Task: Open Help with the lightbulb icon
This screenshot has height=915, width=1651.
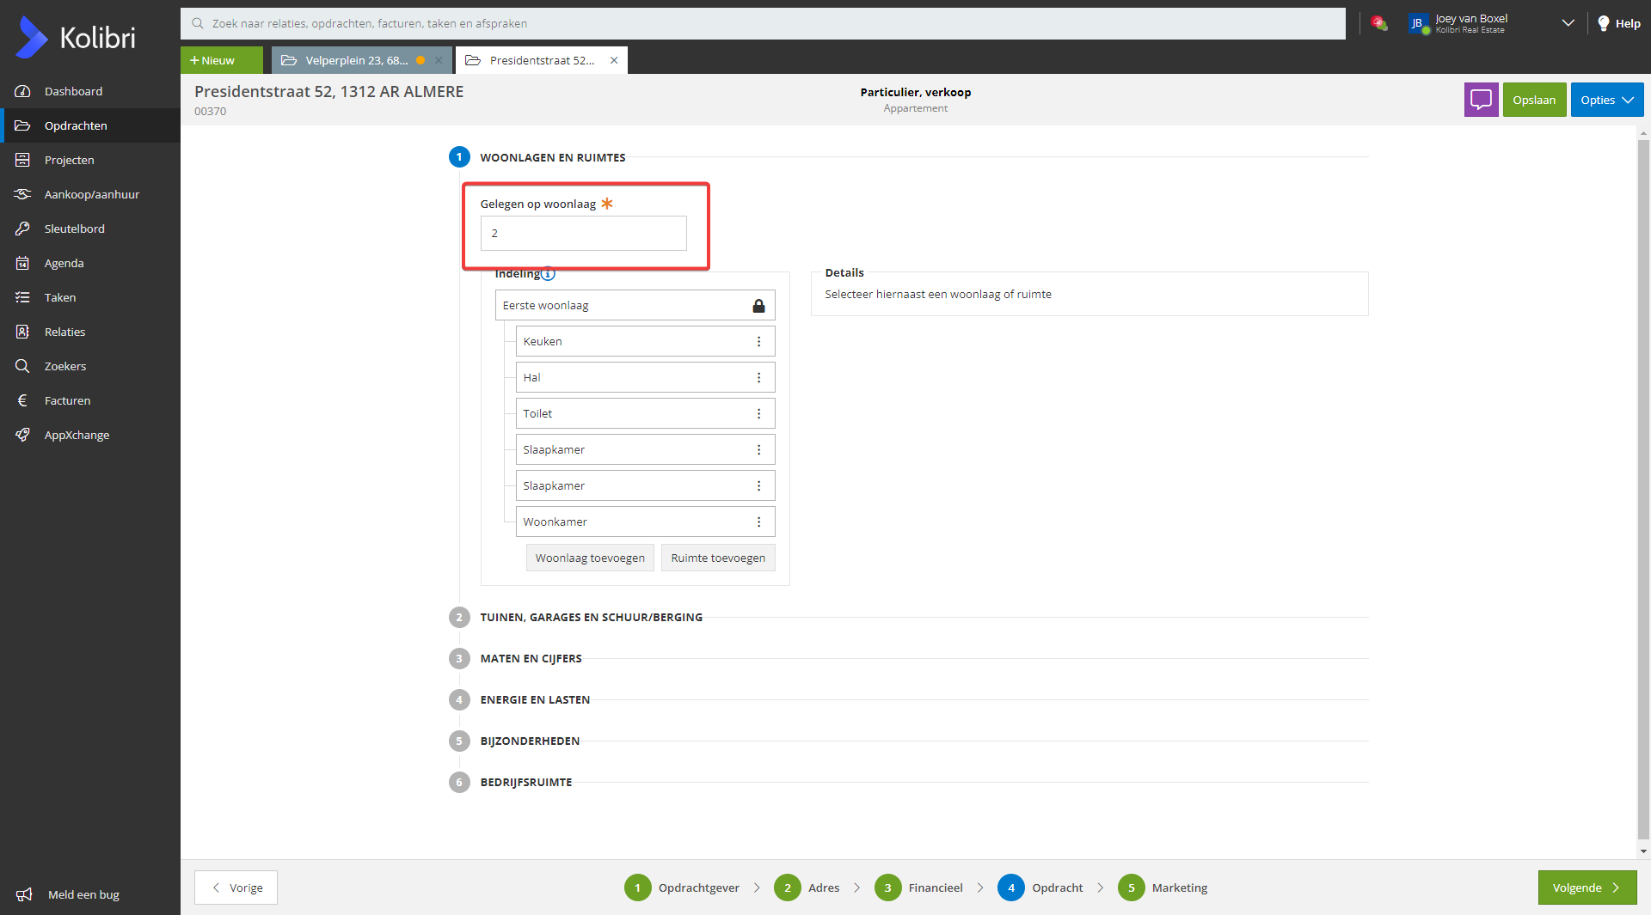Action: coord(1618,23)
